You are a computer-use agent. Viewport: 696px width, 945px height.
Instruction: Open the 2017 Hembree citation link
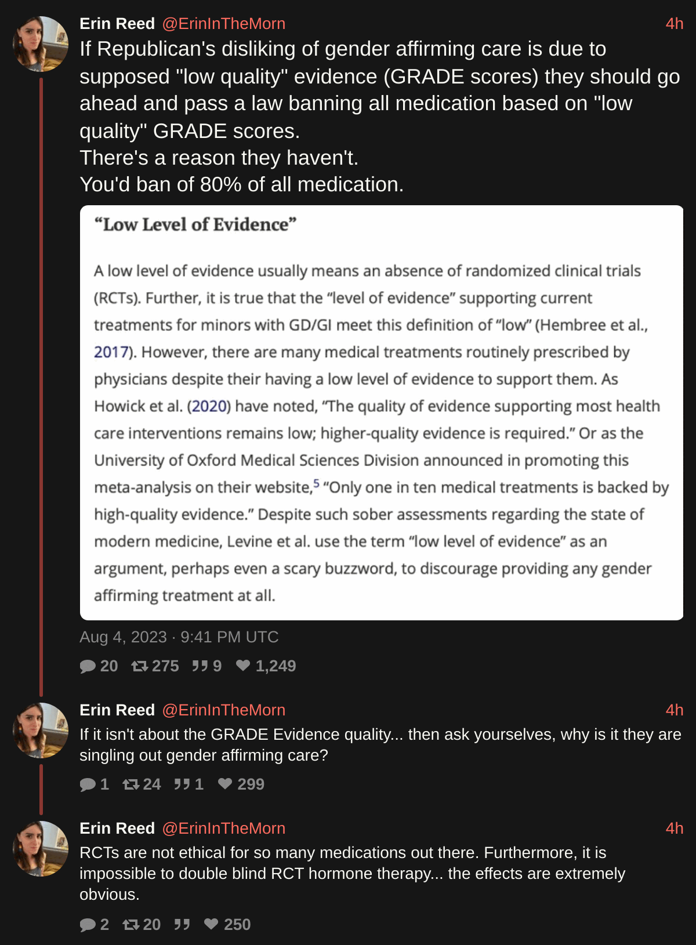[x=111, y=352]
